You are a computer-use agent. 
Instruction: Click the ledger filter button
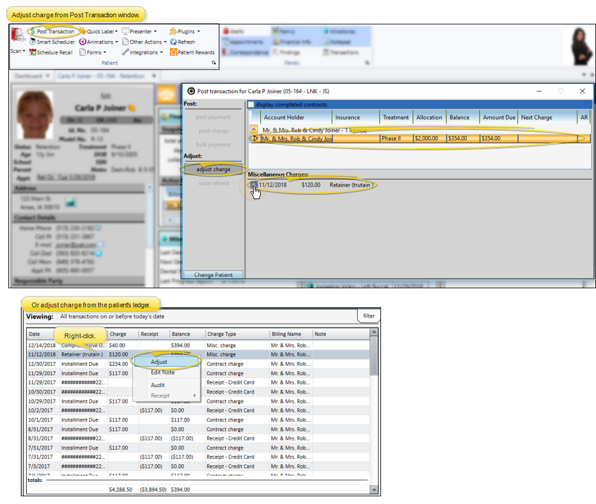click(369, 316)
